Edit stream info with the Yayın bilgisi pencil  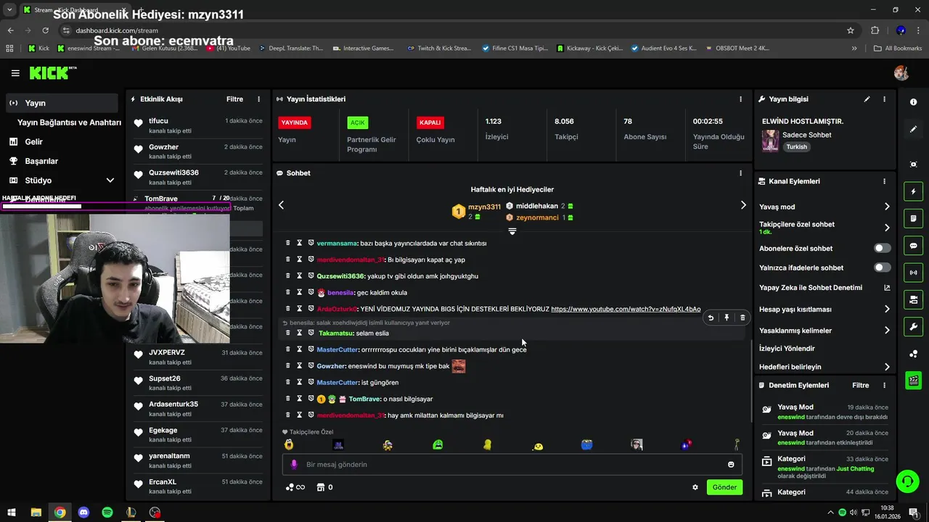pyautogui.click(x=867, y=99)
